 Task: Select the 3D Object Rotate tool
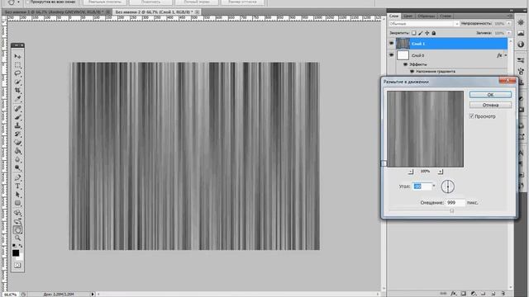coord(17,213)
